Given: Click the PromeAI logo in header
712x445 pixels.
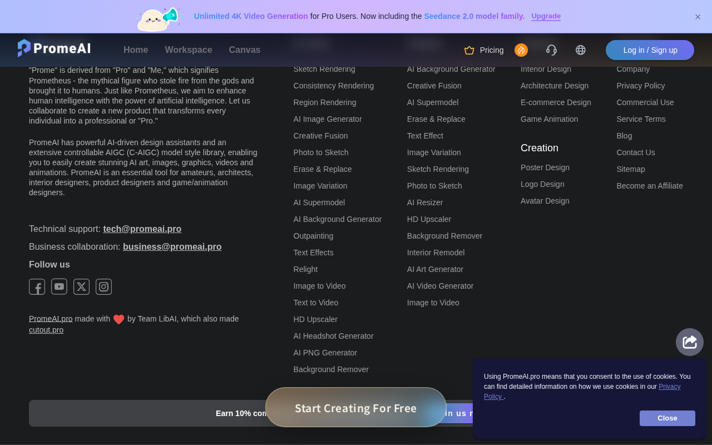Looking at the screenshot, I should tap(54, 48).
